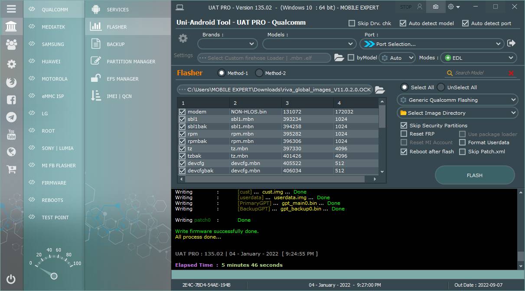Open IMEI QCN sort icon

96,96
